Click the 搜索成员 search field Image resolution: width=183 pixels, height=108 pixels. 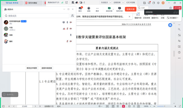click(x=36, y=16)
